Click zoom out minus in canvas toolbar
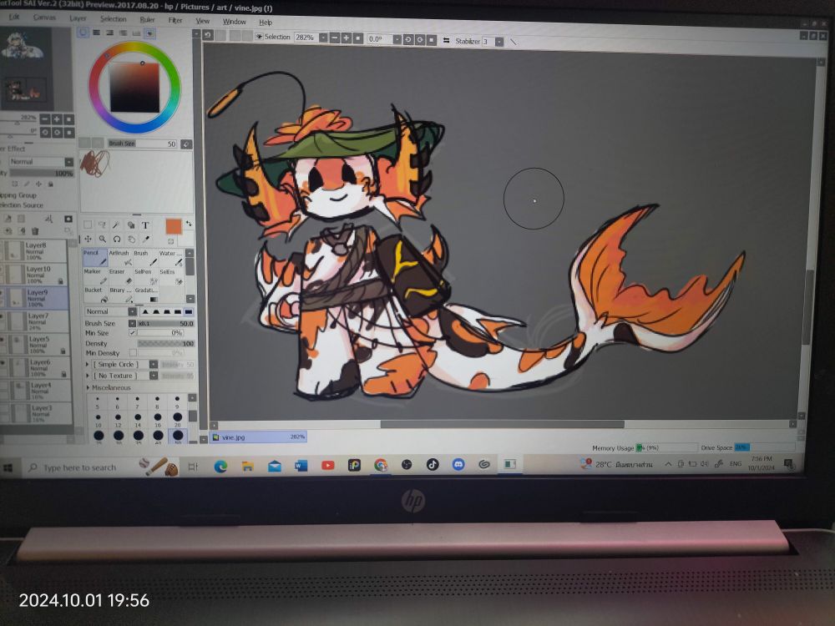This screenshot has height=626, width=835. point(335,38)
